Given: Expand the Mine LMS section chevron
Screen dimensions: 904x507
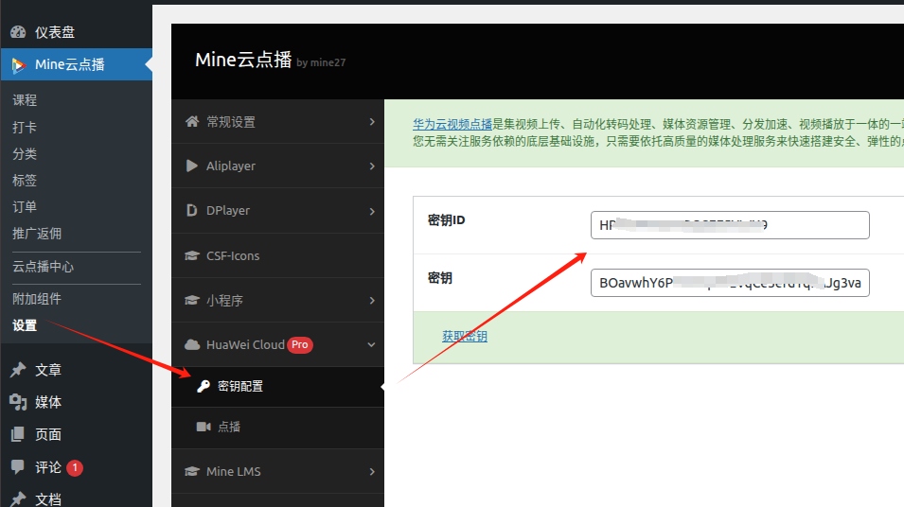Looking at the screenshot, I should [372, 471].
